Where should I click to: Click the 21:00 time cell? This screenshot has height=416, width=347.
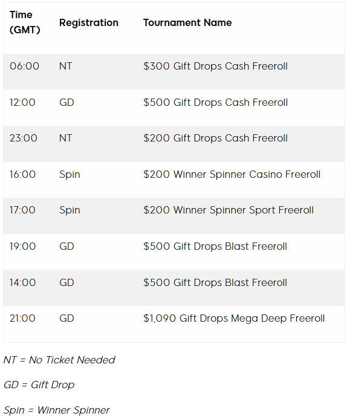coord(22,319)
